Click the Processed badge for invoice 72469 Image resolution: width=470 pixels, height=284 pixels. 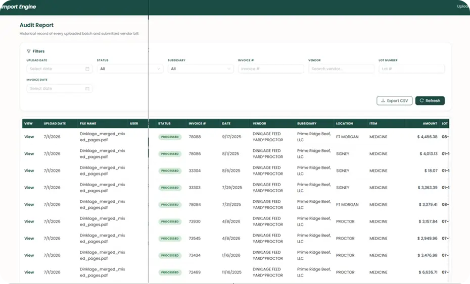pyautogui.click(x=170, y=272)
